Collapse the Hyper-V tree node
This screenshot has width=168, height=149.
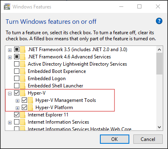[x=10, y=93]
